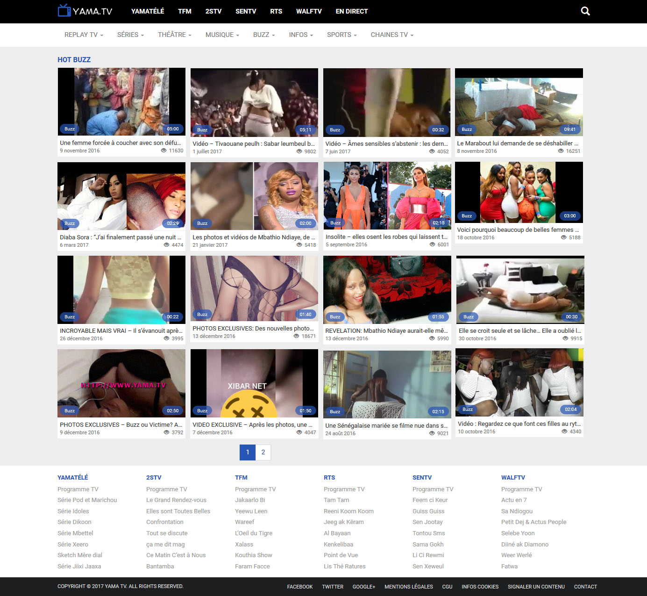Screen dimensions: 647x596
Task: Expand the SÉRIES dropdown menu
Action: point(130,35)
